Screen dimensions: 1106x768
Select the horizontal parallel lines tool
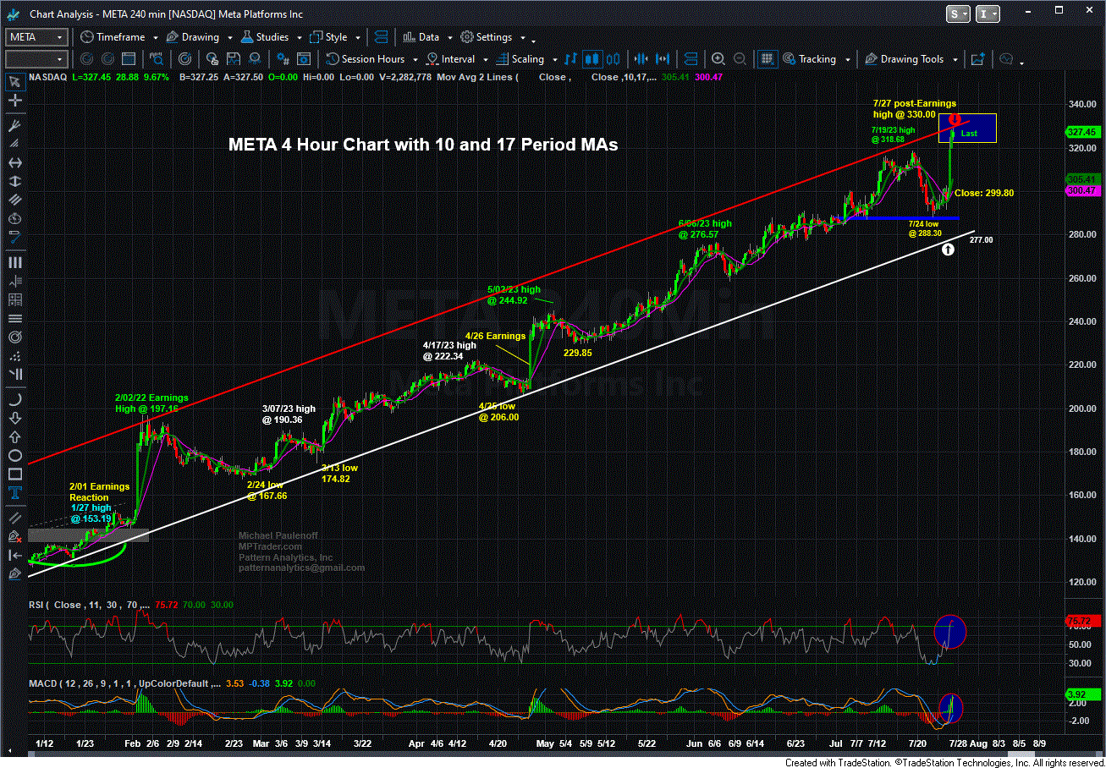click(x=14, y=319)
